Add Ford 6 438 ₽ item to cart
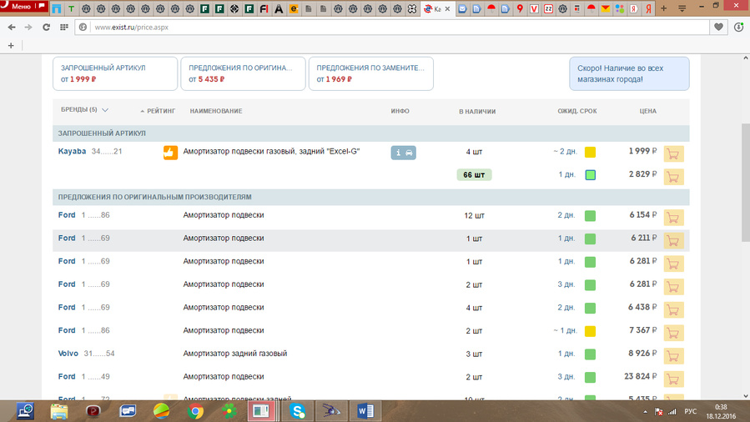Image resolution: width=750 pixels, height=422 pixels. coord(673,309)
